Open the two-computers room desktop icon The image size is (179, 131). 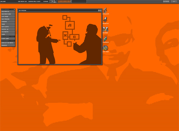pyautogui.click(x=105, y=29)
